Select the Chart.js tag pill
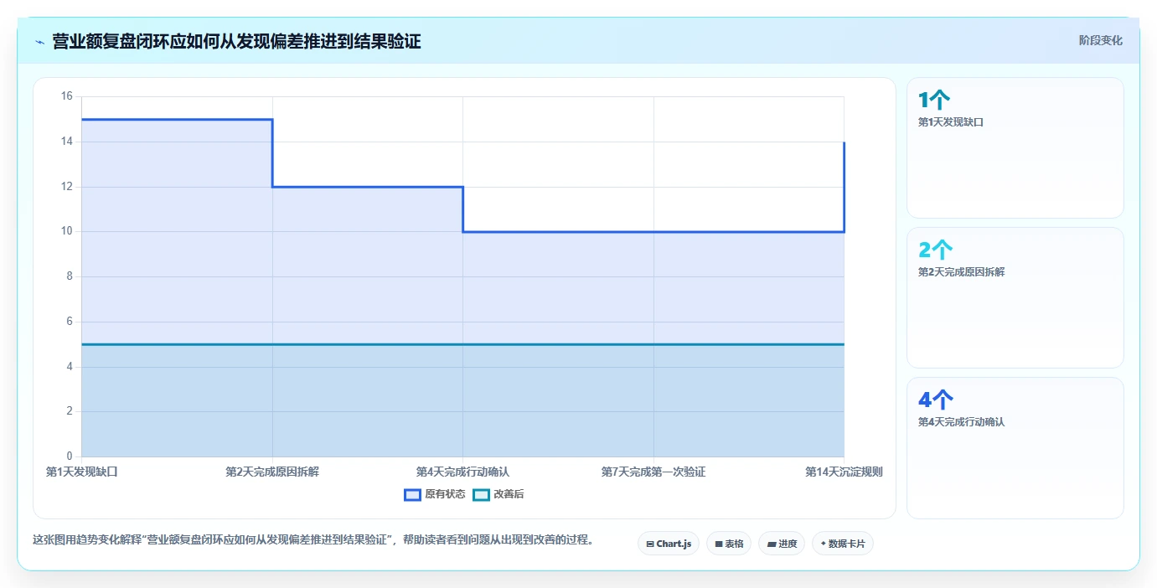Image resolution: width=1157 pixels, height=588 pixels. [669, 544]
